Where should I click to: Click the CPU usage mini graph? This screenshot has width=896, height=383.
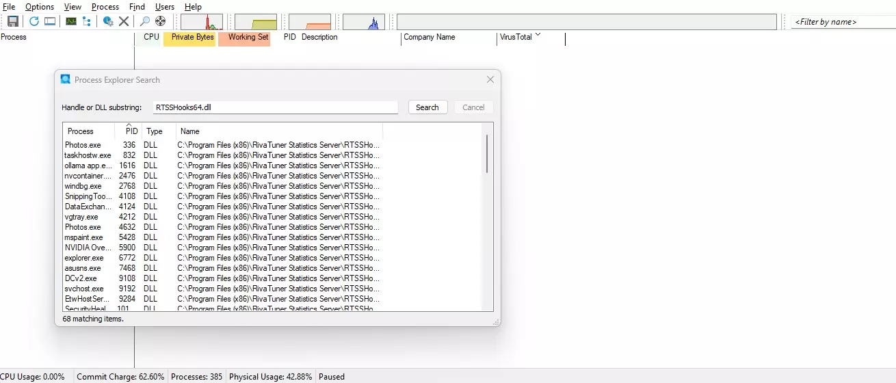click(202, 22)
